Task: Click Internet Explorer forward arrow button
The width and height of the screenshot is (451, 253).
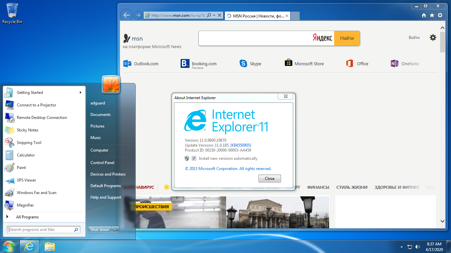Action: [138, 15]
